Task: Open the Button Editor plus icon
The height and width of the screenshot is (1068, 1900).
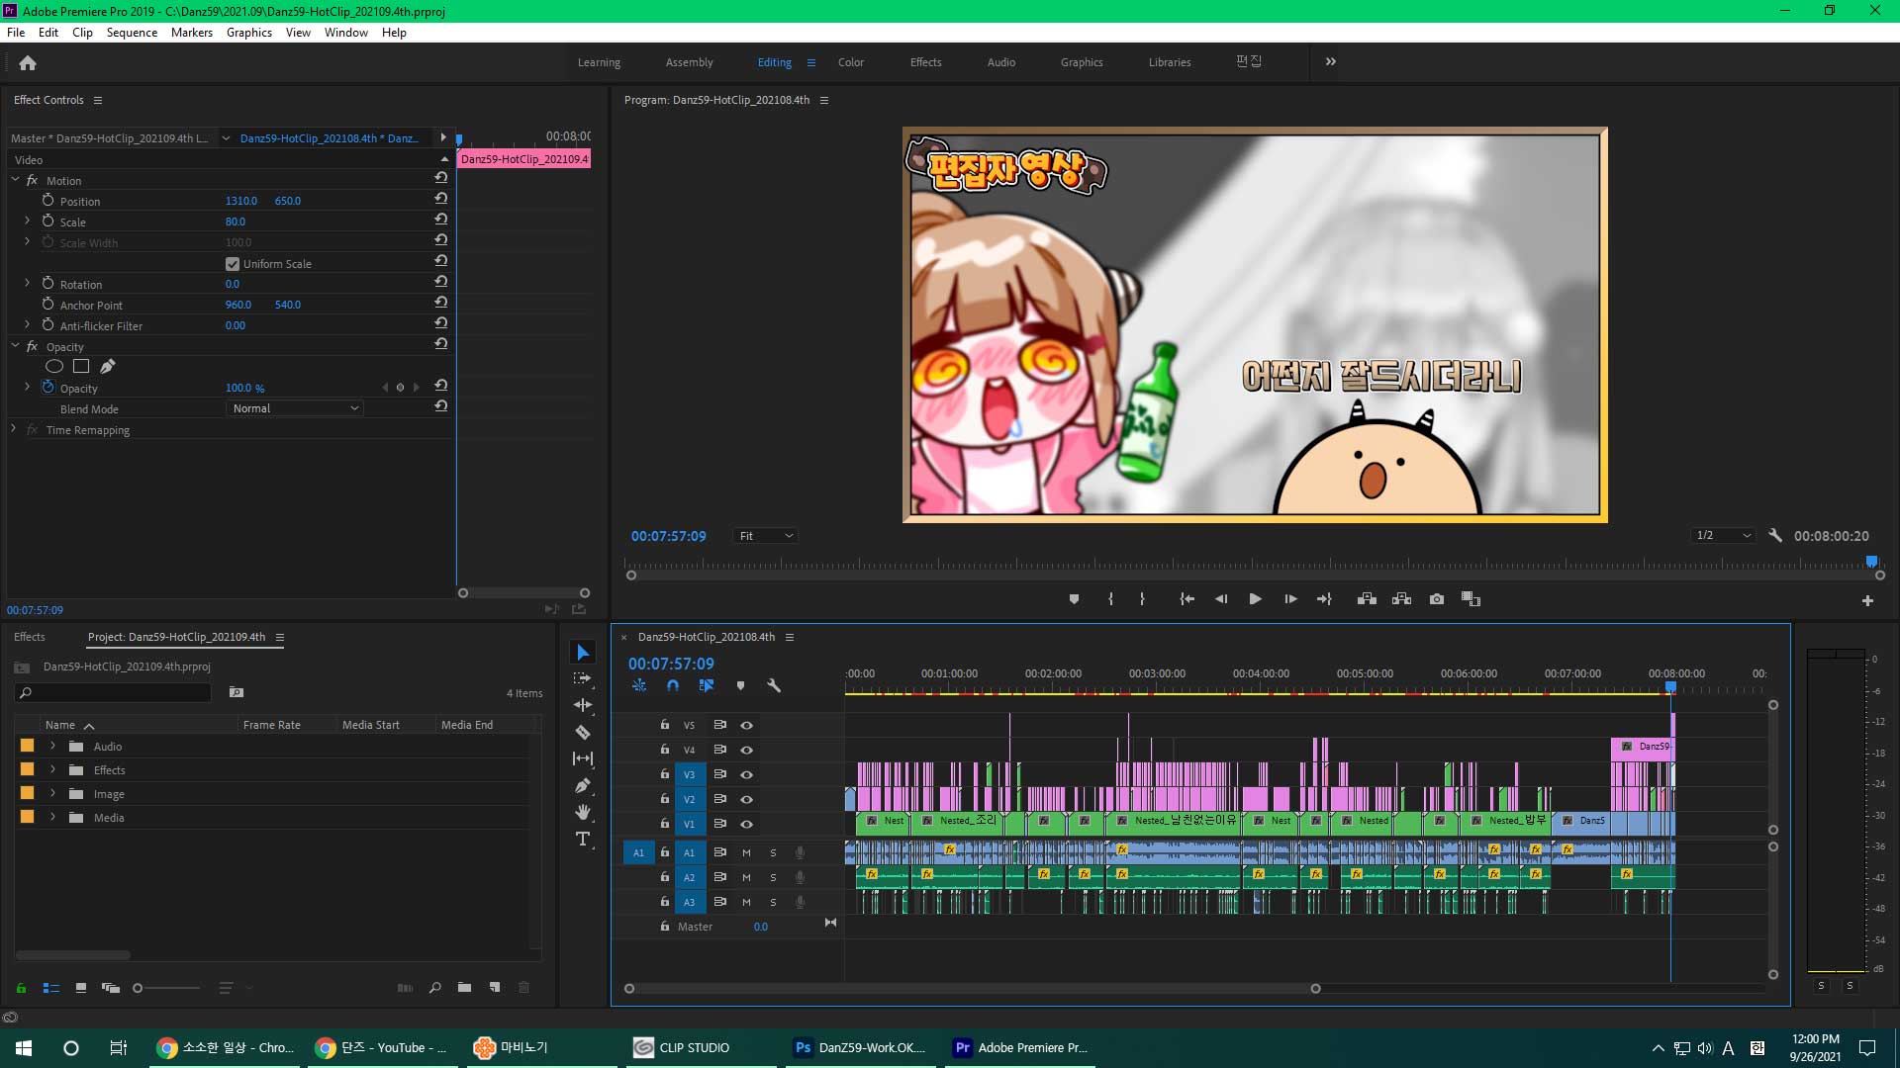Action: point(1867,600)
